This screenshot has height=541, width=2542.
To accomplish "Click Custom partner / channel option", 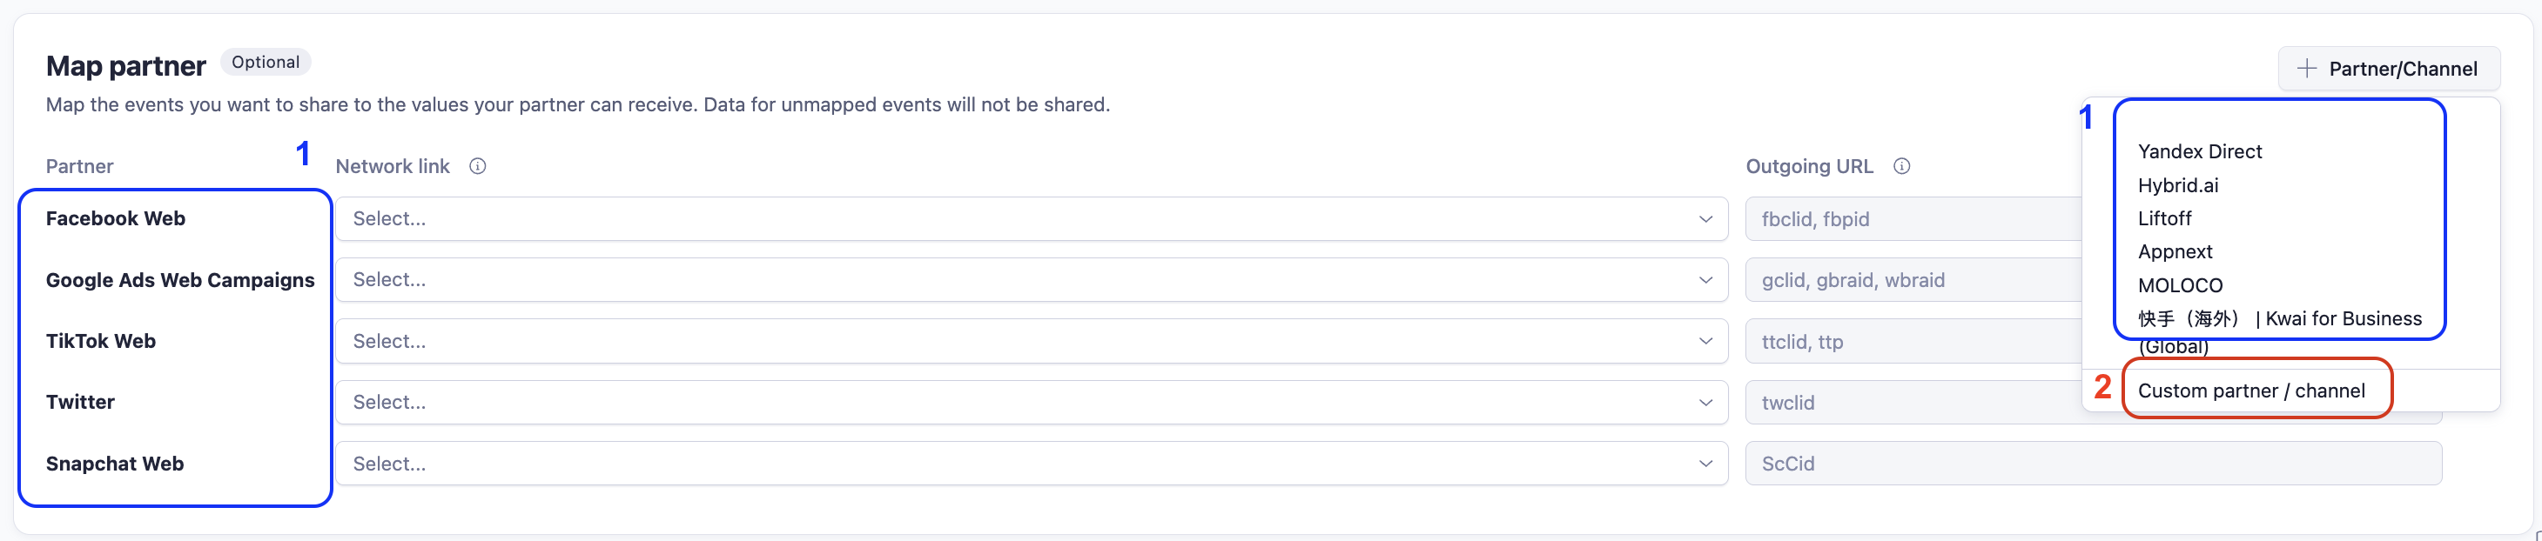I will 2251,391.
